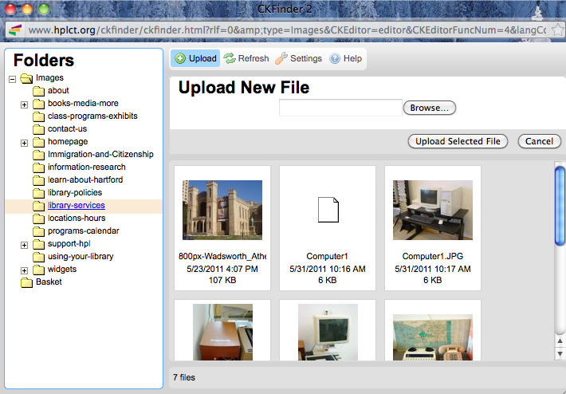Click the library-services folder icon
The height and width of the screenshot is (394, 566).
[38, 206]
